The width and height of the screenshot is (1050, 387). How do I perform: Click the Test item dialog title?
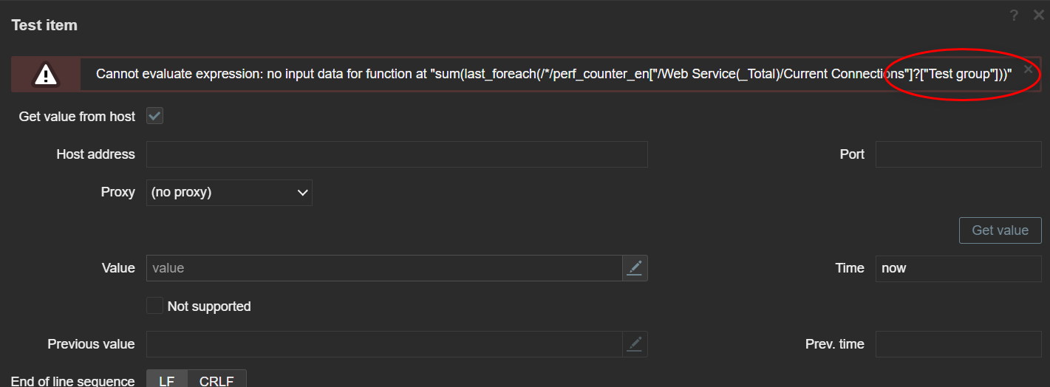coord(44,25)
